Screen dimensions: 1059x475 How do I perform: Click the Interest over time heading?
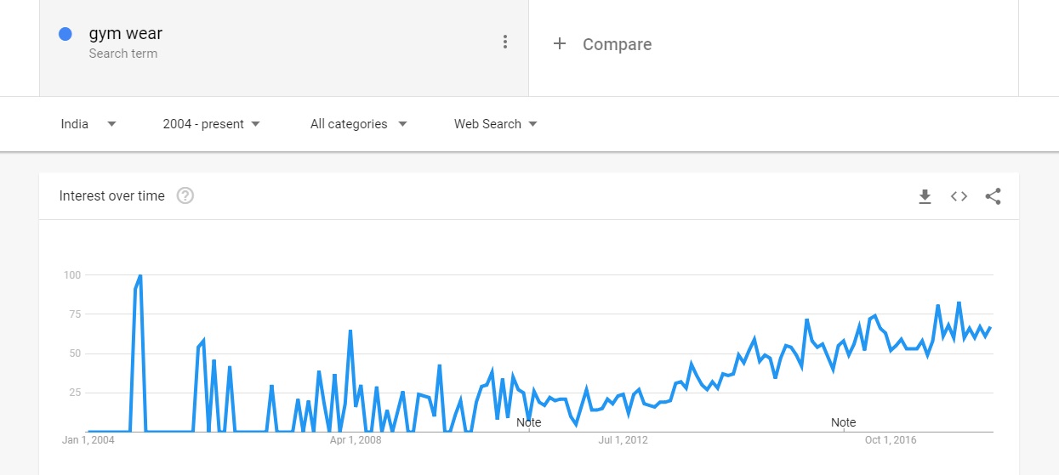[x=111, y=196]
